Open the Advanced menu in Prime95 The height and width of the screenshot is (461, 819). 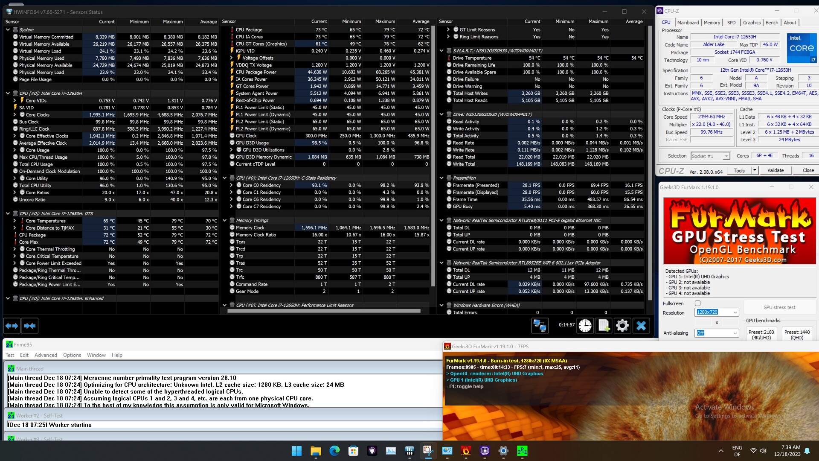(x=46, y=355)
